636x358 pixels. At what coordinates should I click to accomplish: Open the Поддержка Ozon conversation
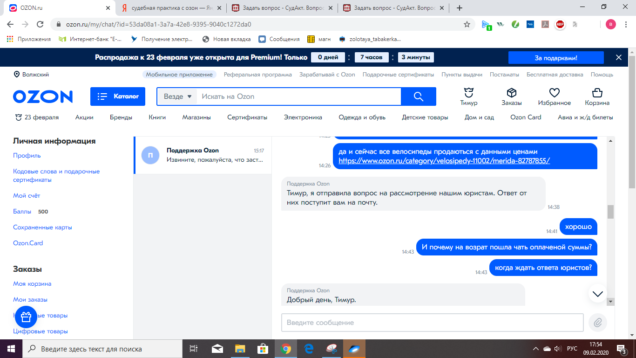203,155
